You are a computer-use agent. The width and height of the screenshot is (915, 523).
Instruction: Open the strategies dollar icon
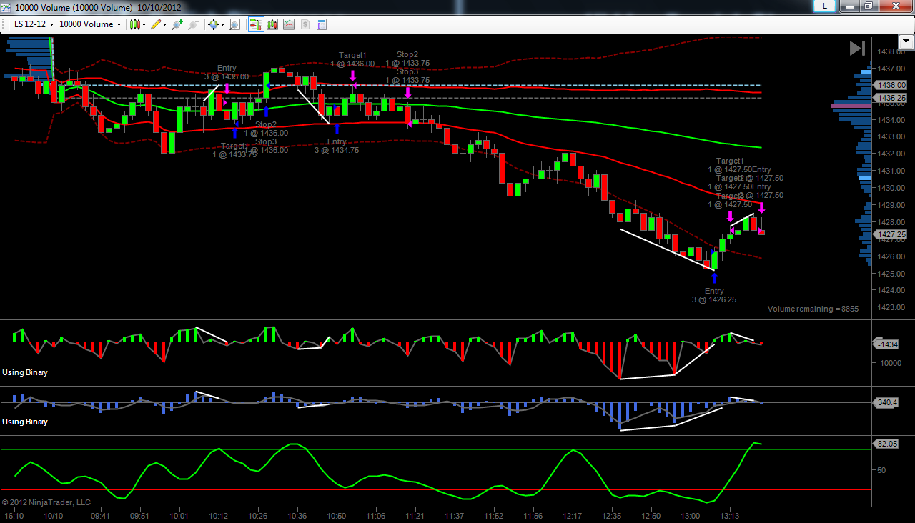pyautogui.click(x=305, y=24)
